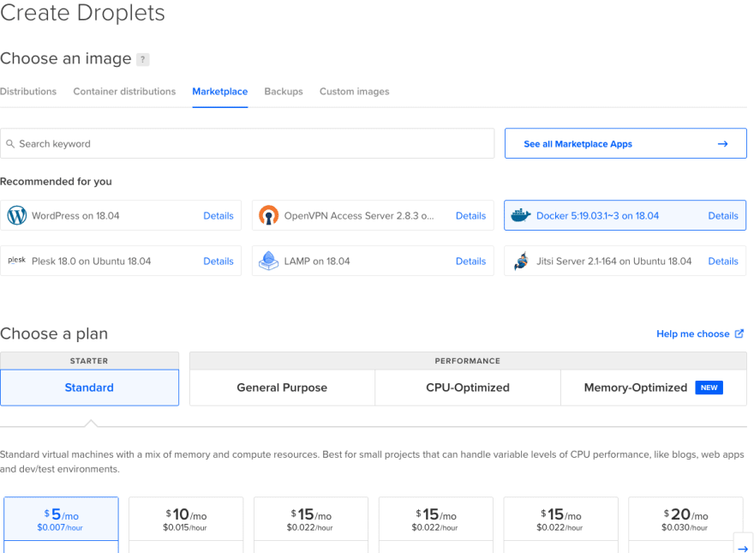
Task: Click the help question mark beside Choose an image
Action: coord(143,59)
